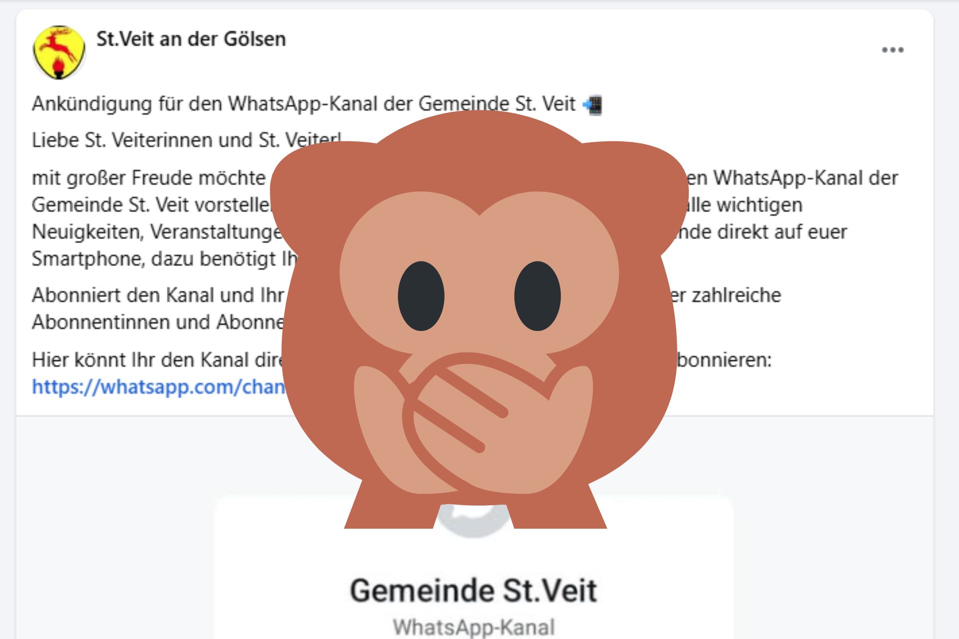Click the mobile phone emoji in headline
This screenshot has height=639, width=959.
[593, 105]
